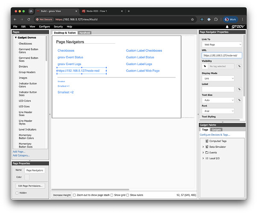Toggle the Hidden page checkbox

point(17,193)
